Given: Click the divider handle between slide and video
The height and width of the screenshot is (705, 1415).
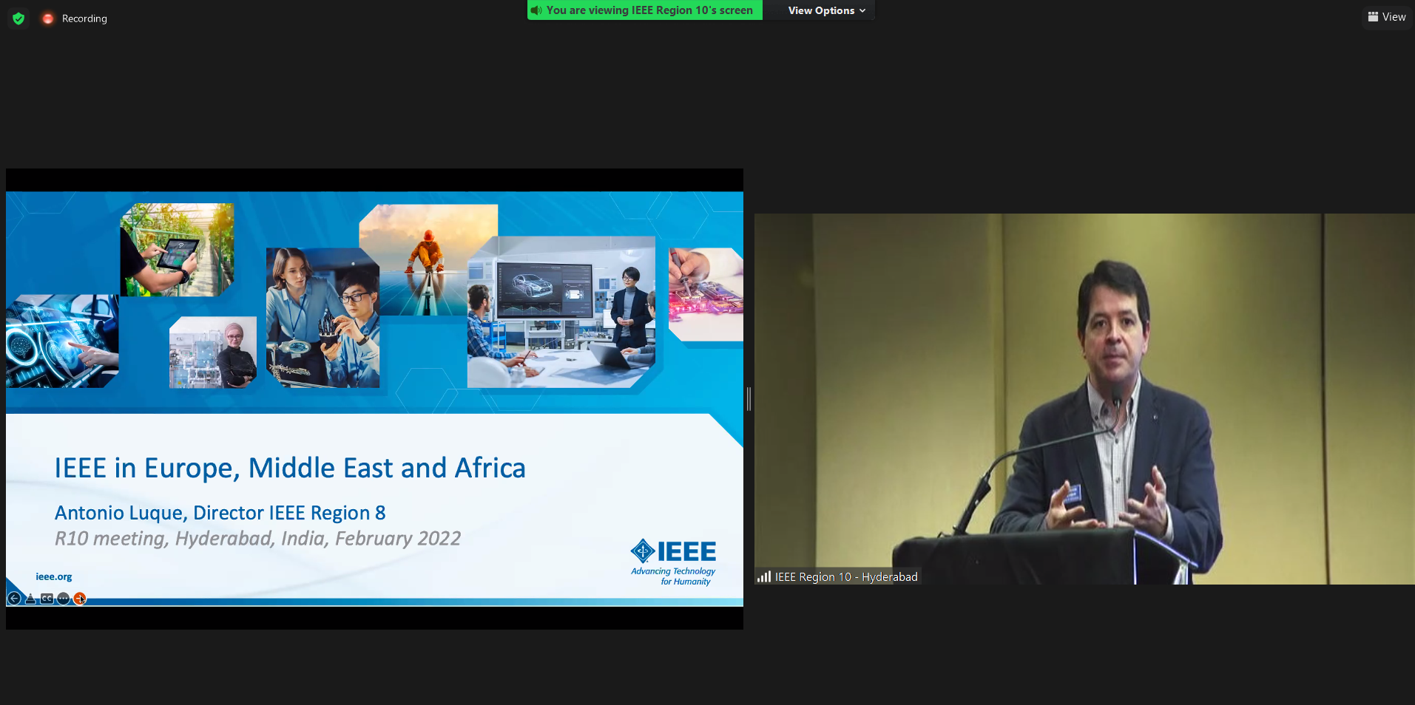Looking at the screenshot, I should tap(749, 399).
